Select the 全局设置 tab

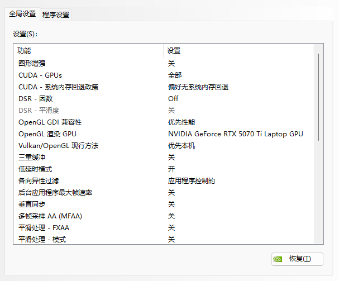(22, 15)
